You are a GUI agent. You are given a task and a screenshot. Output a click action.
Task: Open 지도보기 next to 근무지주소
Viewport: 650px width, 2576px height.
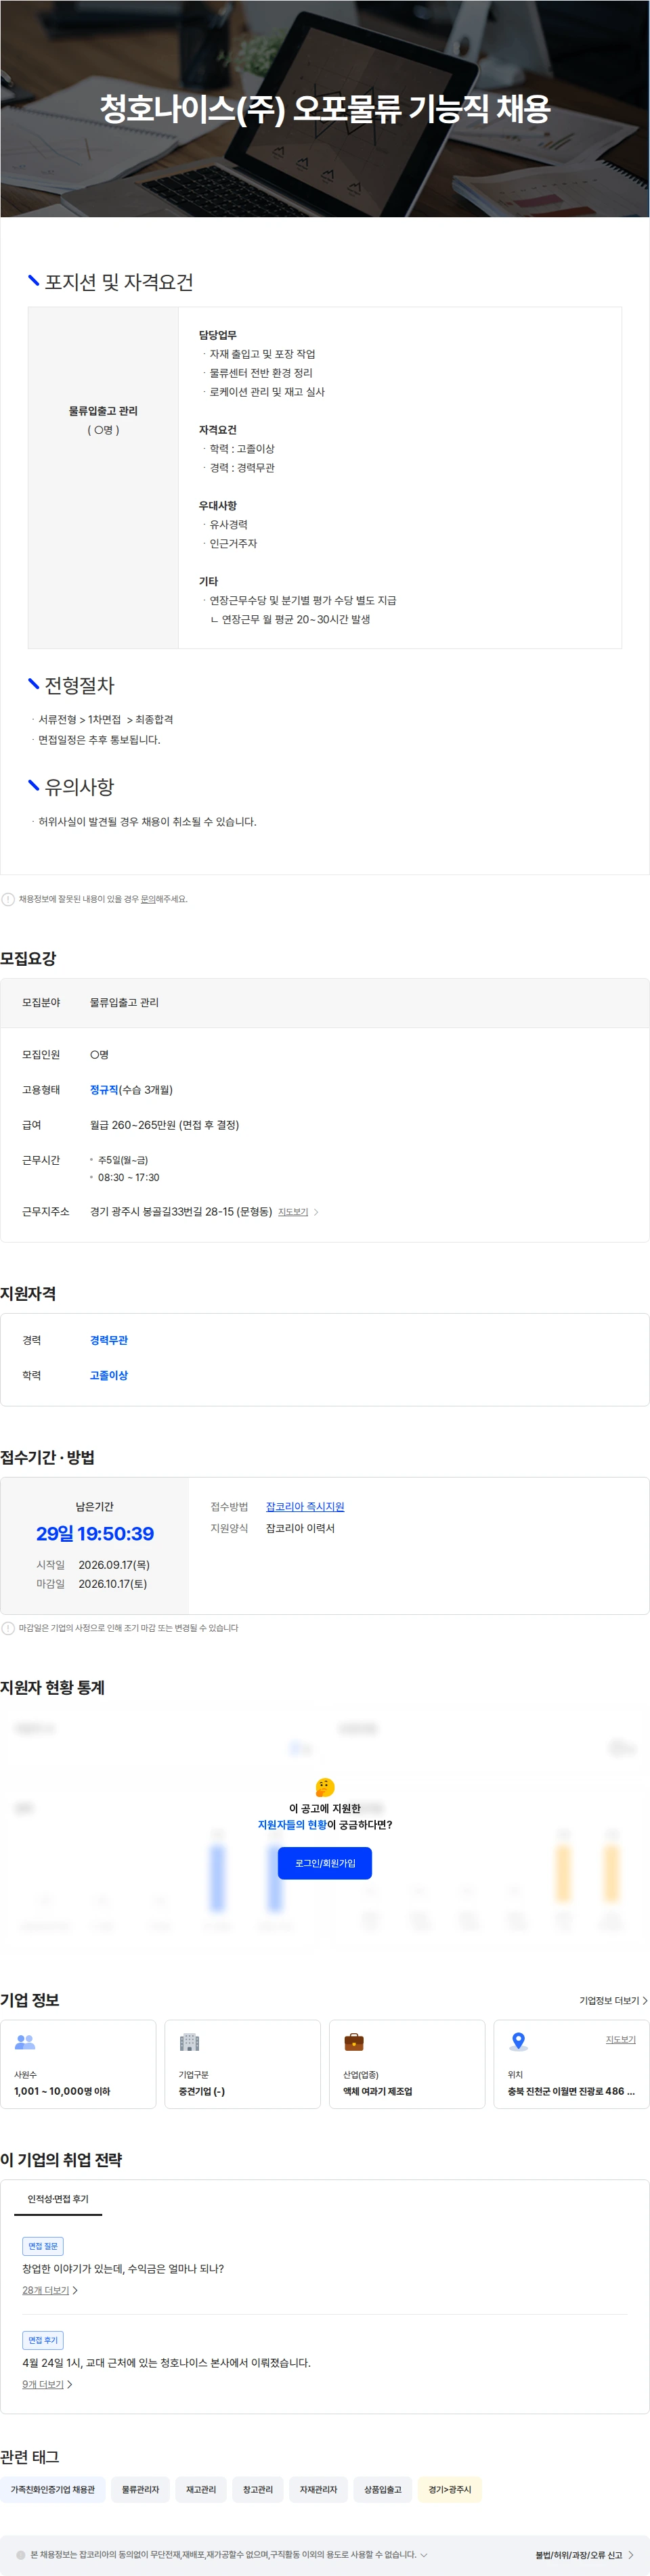[293, 1212]
